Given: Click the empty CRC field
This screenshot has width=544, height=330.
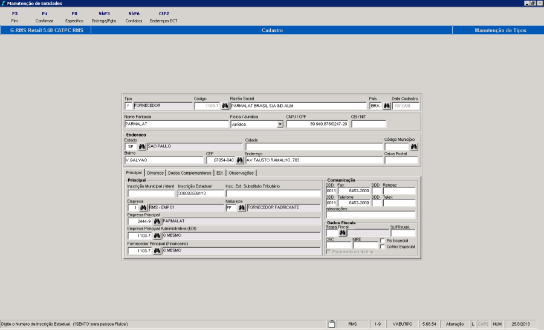Looking at the screenshot, I should point(338,245).
